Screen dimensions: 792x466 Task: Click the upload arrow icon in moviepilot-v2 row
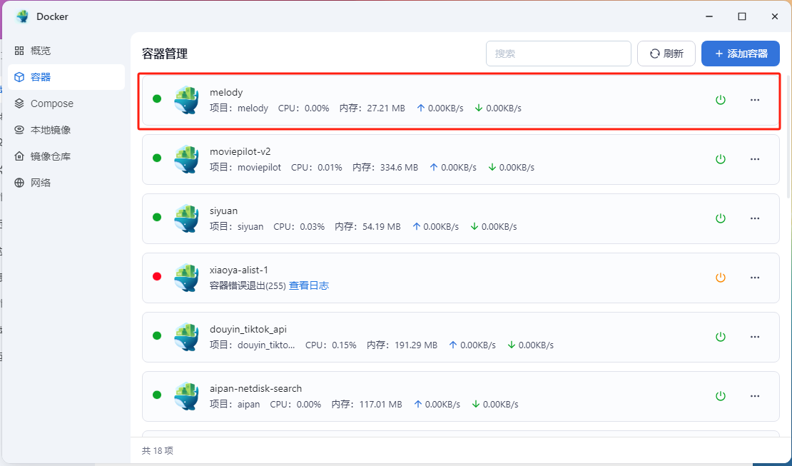coord(433,167)
